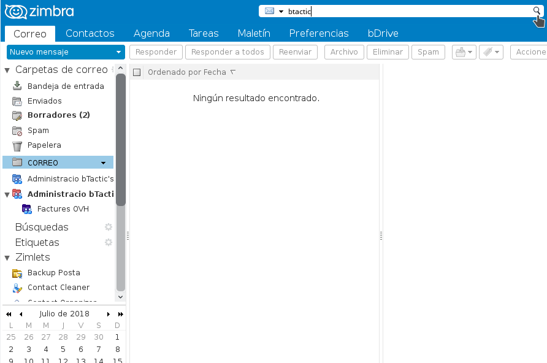Click the Etiquetas gear icon
The height and width of the screenshot is (363, 547).
pos(109,242)
